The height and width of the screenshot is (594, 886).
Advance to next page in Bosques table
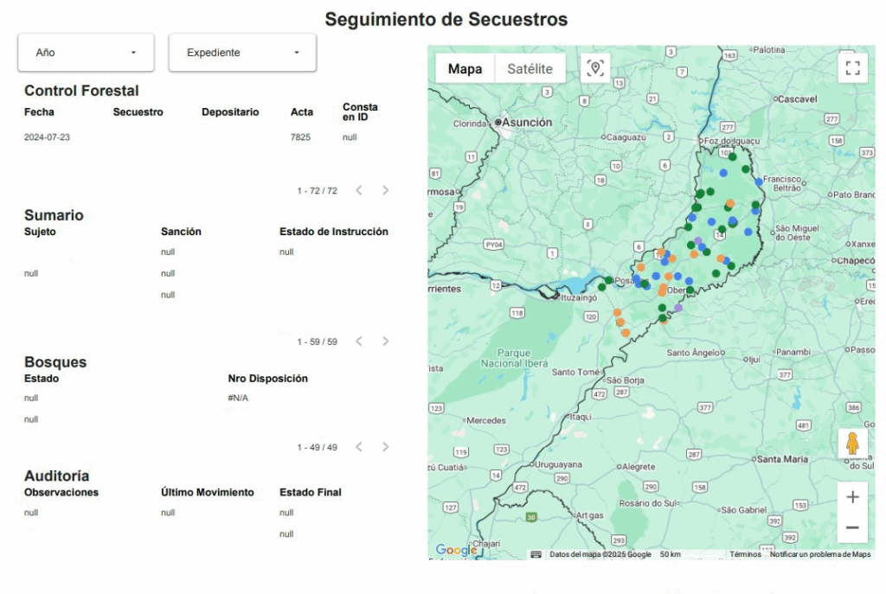(x=386, y=447)
